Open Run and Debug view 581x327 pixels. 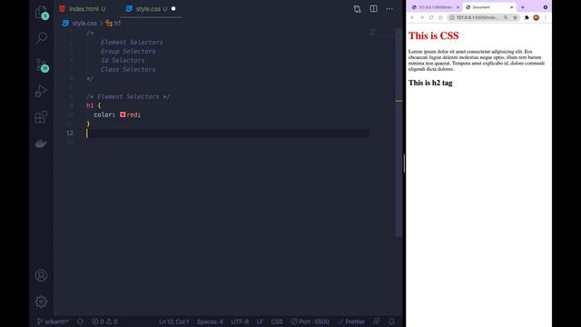[41, 91]
